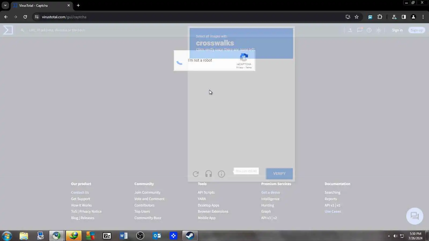Open the Extensions puzzle icon
Viewport: 429px width, 241px height.
tap(380, 17)
